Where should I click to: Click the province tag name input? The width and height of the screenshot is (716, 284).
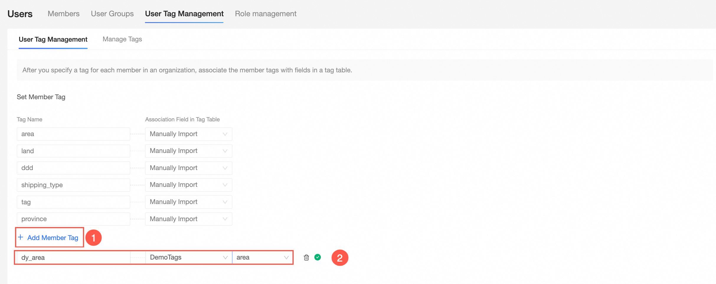(73, 219)
